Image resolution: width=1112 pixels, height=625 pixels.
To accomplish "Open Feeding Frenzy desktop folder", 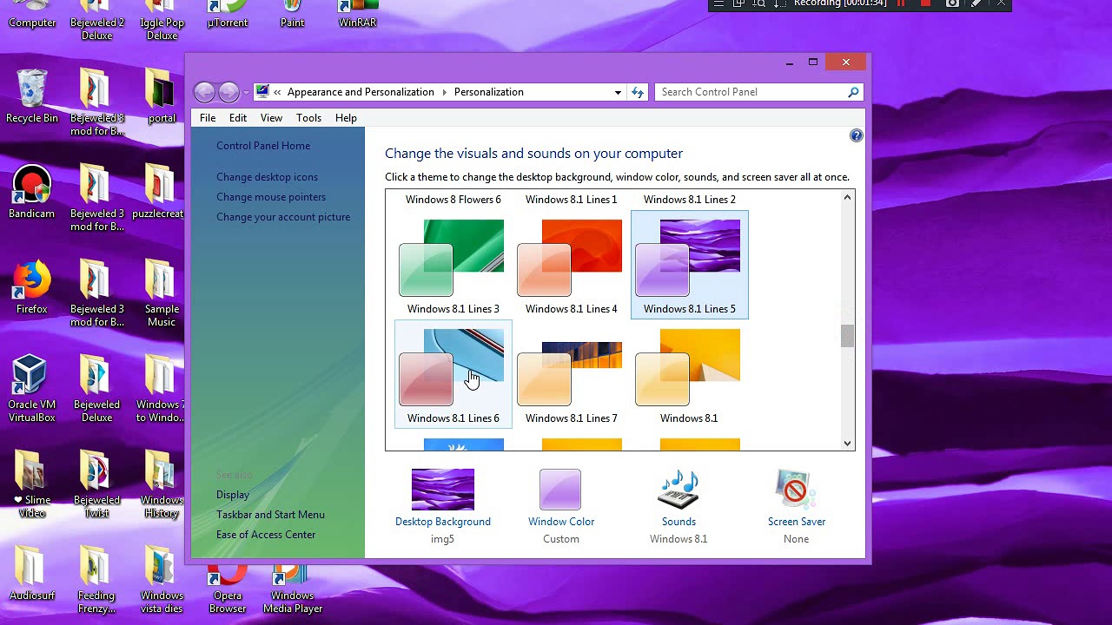I will [x=96, y=580].
